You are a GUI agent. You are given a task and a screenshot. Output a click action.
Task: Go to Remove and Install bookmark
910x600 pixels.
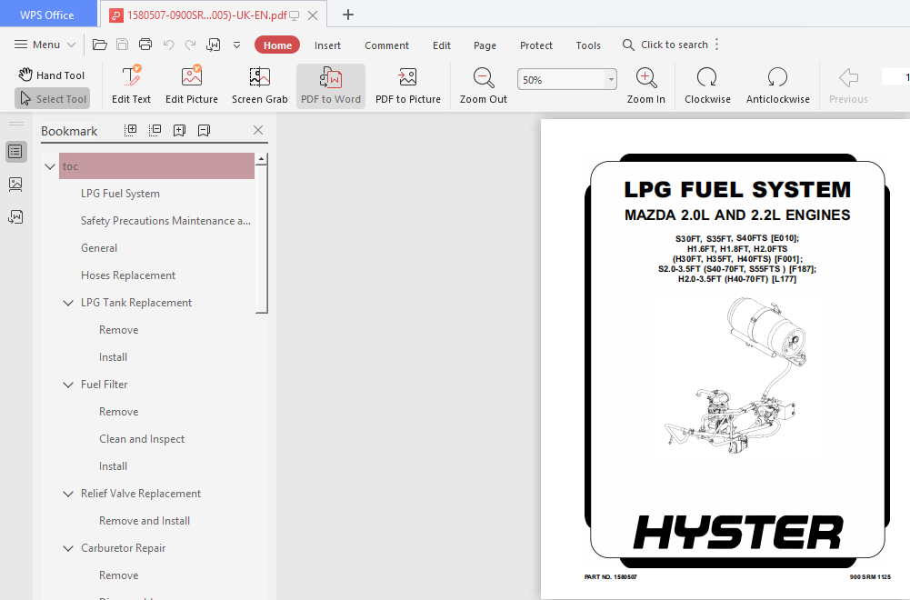145,521
